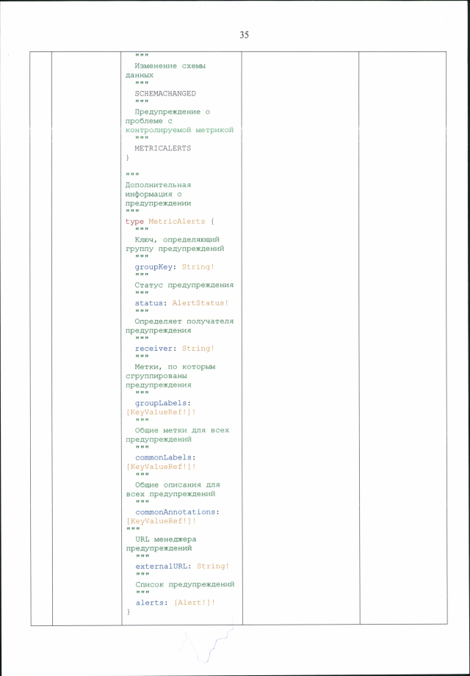
Task: Click the 'groupKey: String!' field line
Action: pos(174,267)
